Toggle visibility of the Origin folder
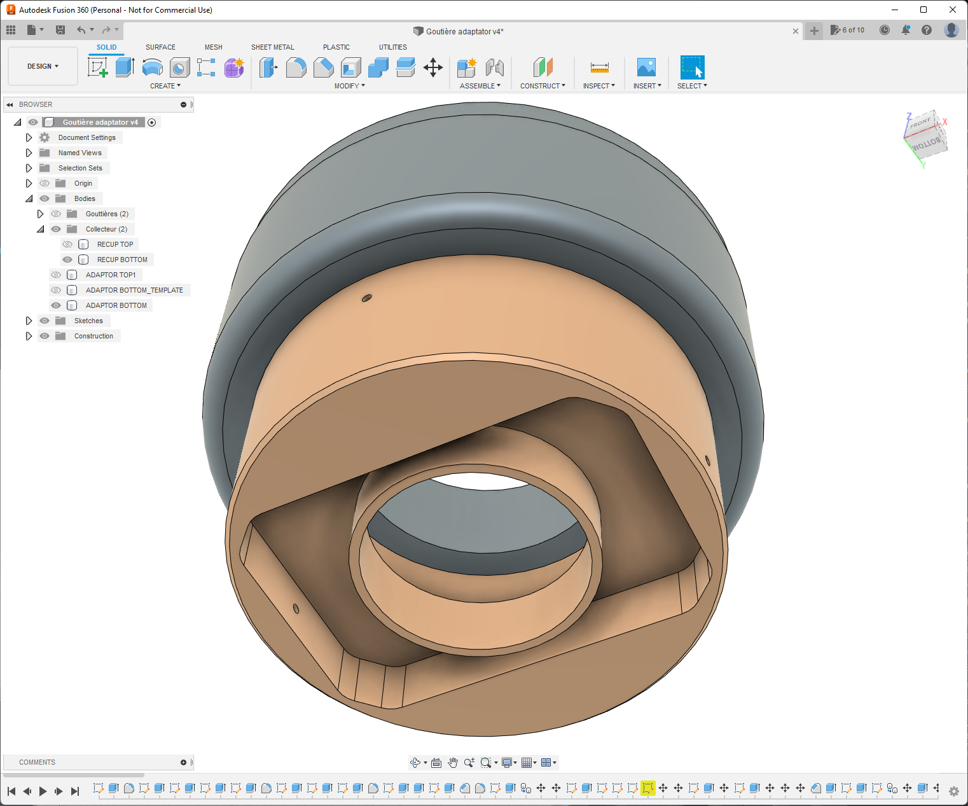 (x=45, y=183)
